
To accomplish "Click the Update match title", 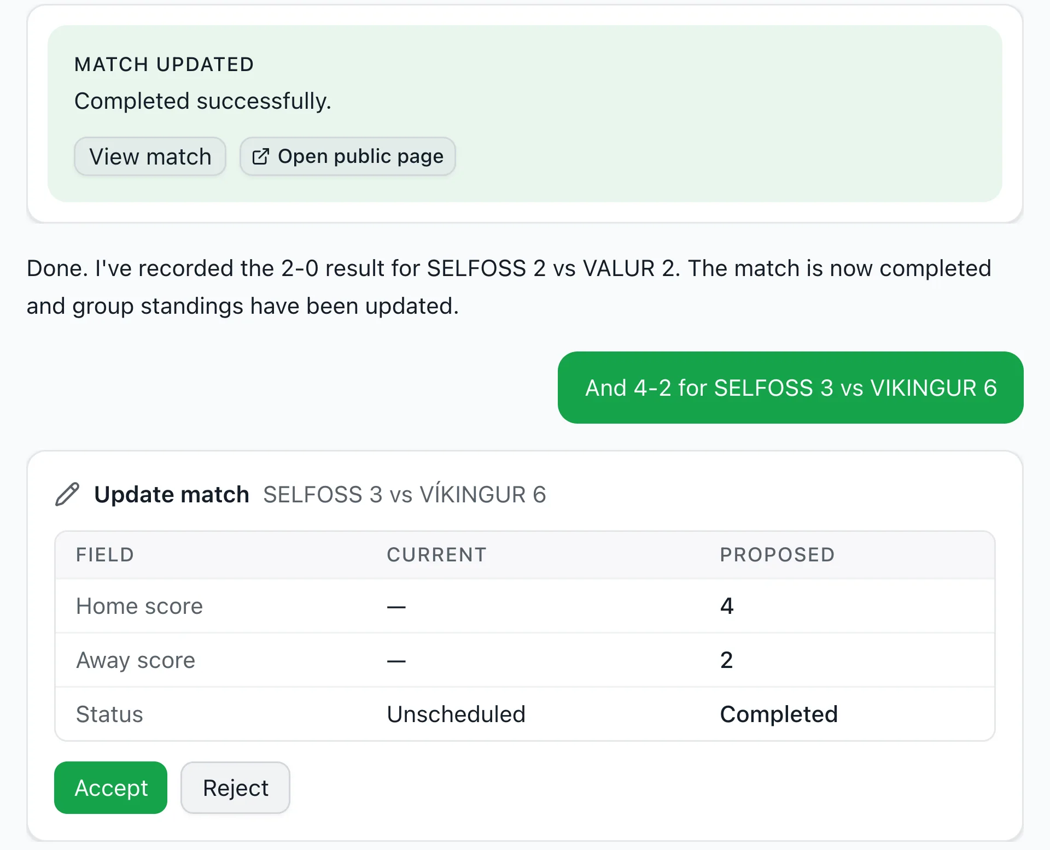I will (172, 494).
